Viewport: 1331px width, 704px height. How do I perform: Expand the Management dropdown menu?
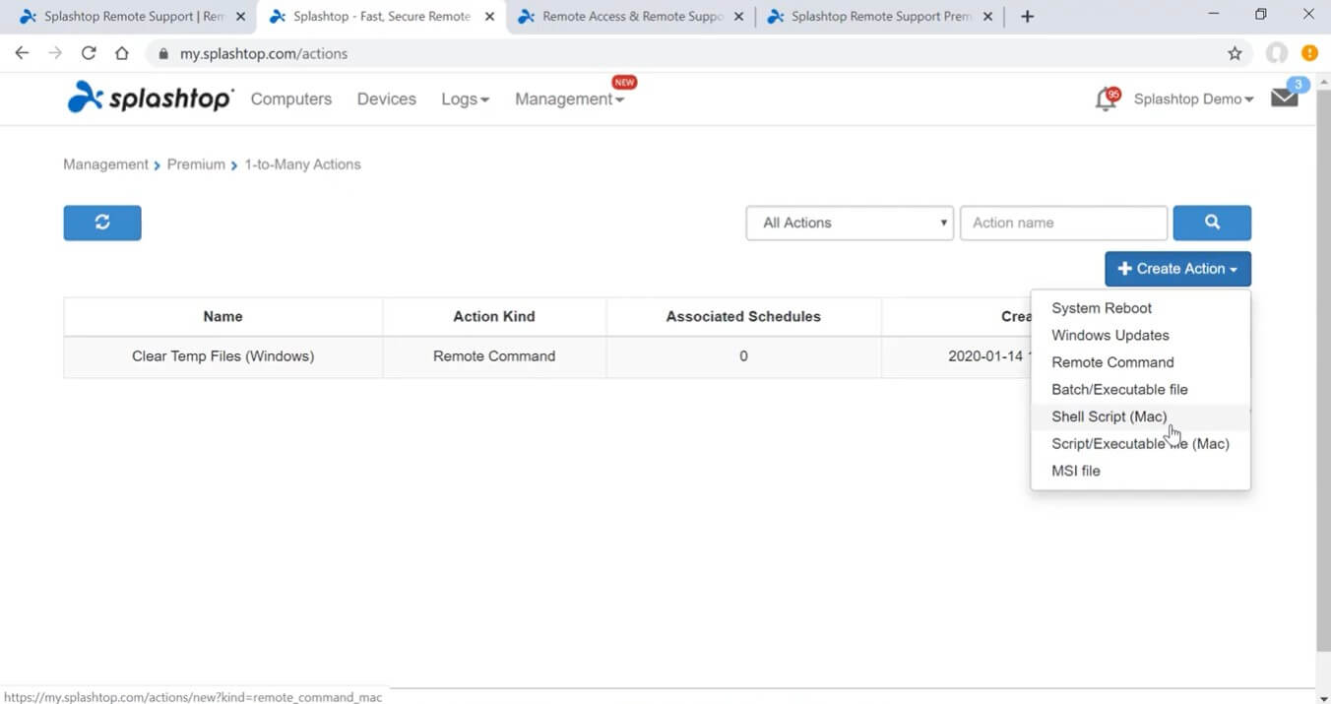click(x=569, y=98)
